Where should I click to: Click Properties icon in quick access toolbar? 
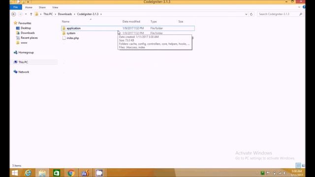pyautogui.click(x=18, y=2)
